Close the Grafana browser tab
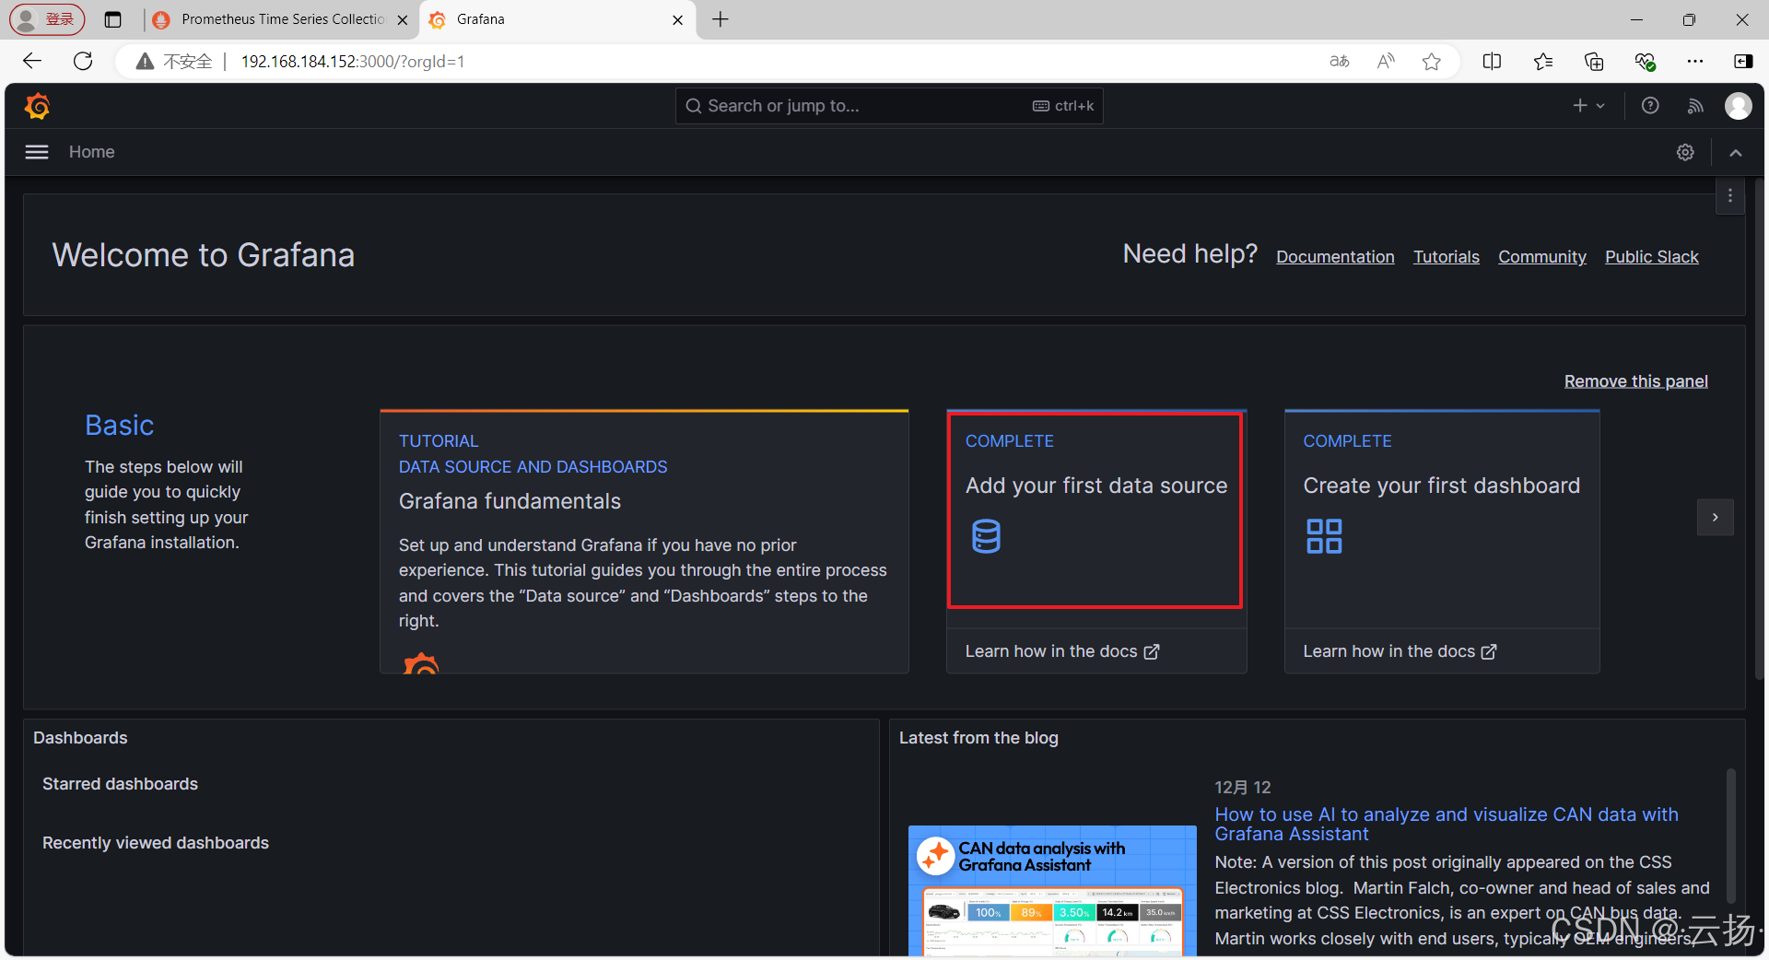This screenshot has height=960, width=1769. click(678, 19)
